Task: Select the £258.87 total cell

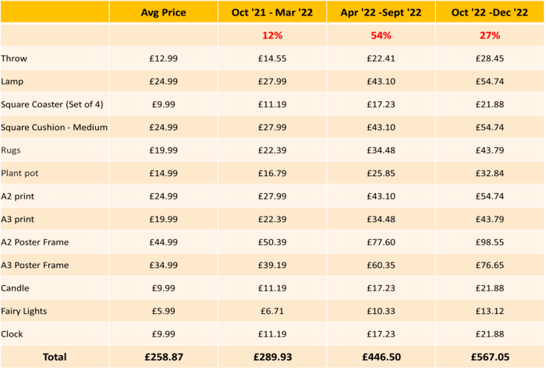Action: click(164, 357)
